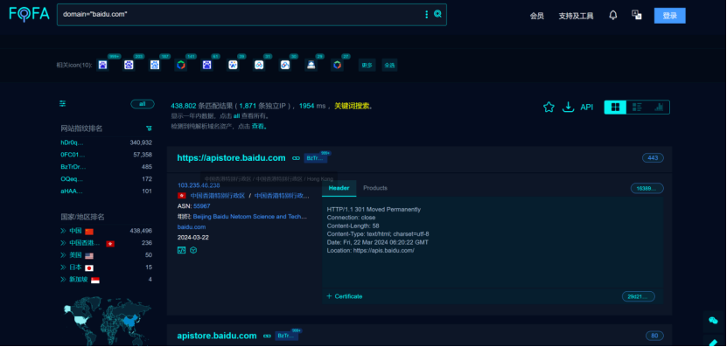Switch language with the translate icon
The image size is (727, 347).
coord(637,15)
